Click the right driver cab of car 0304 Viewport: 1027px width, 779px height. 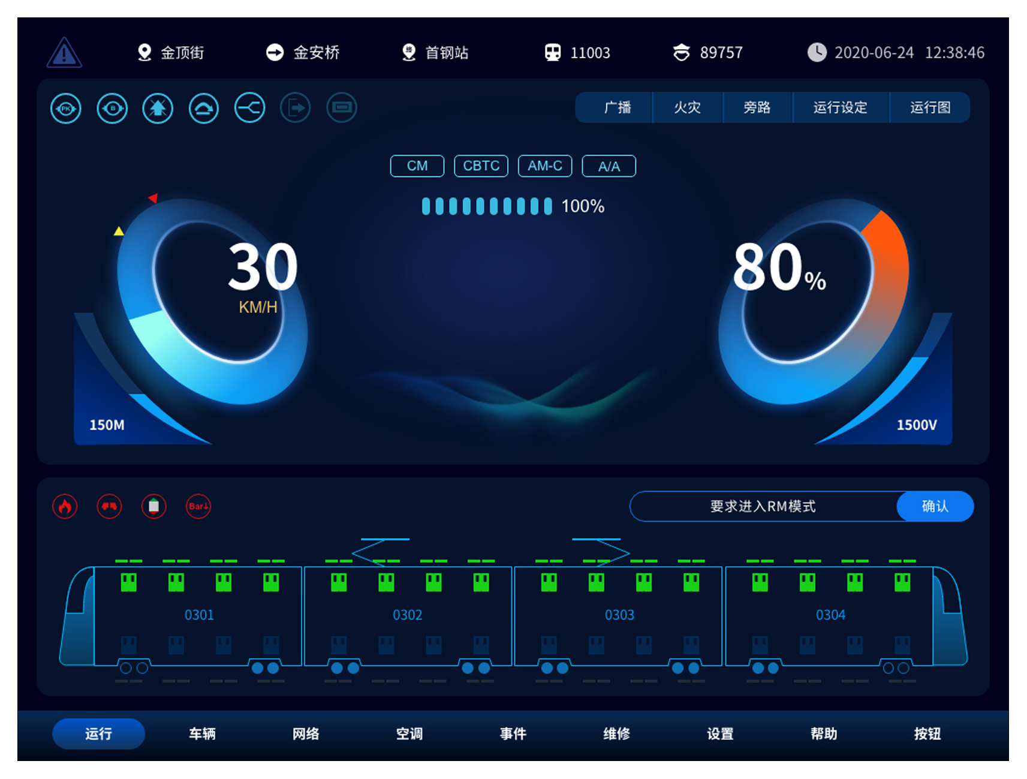951,616
